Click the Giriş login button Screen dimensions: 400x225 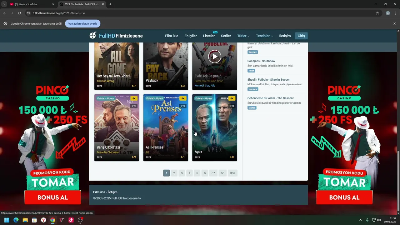(301, 36)
